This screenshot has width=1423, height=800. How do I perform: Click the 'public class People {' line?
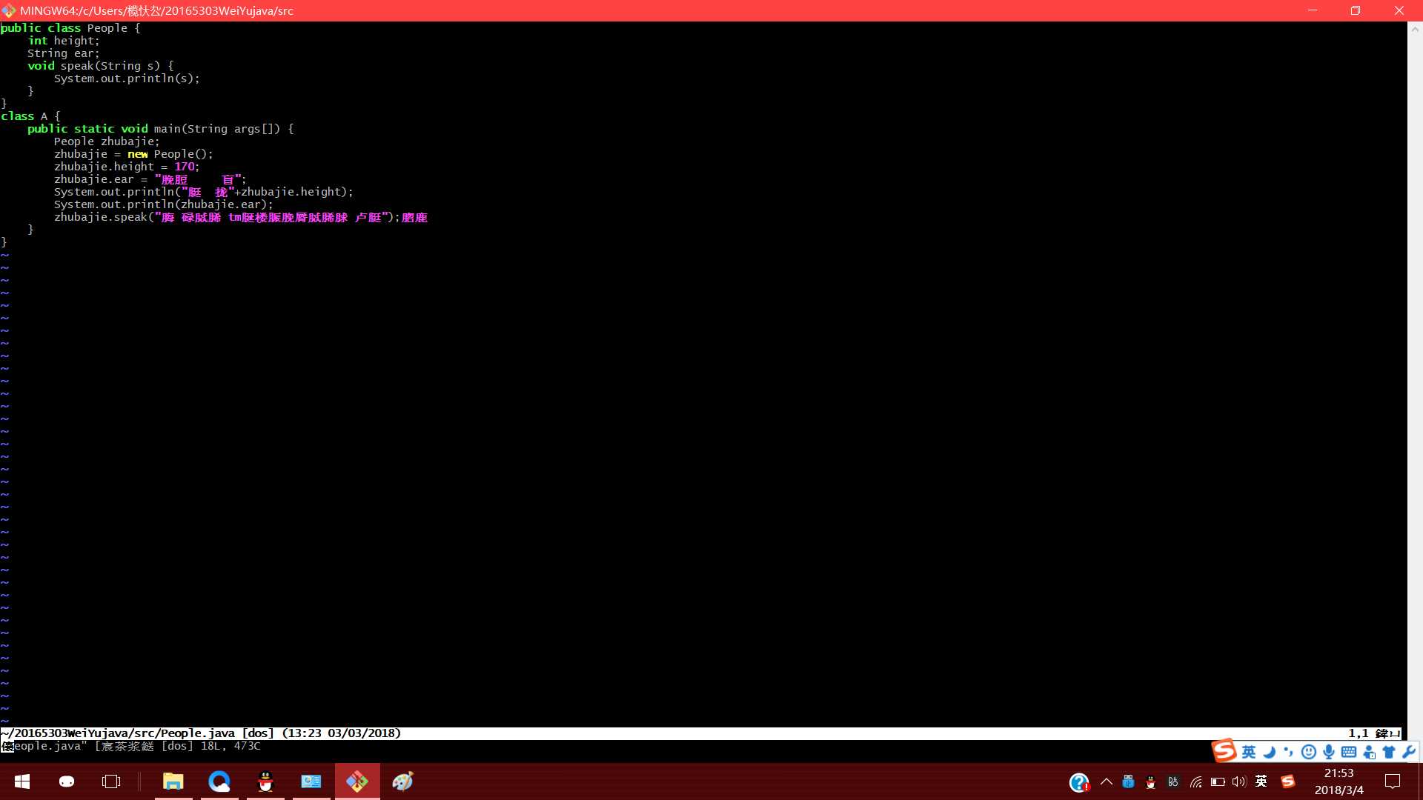pyautogui.click(x=70, y=28)
